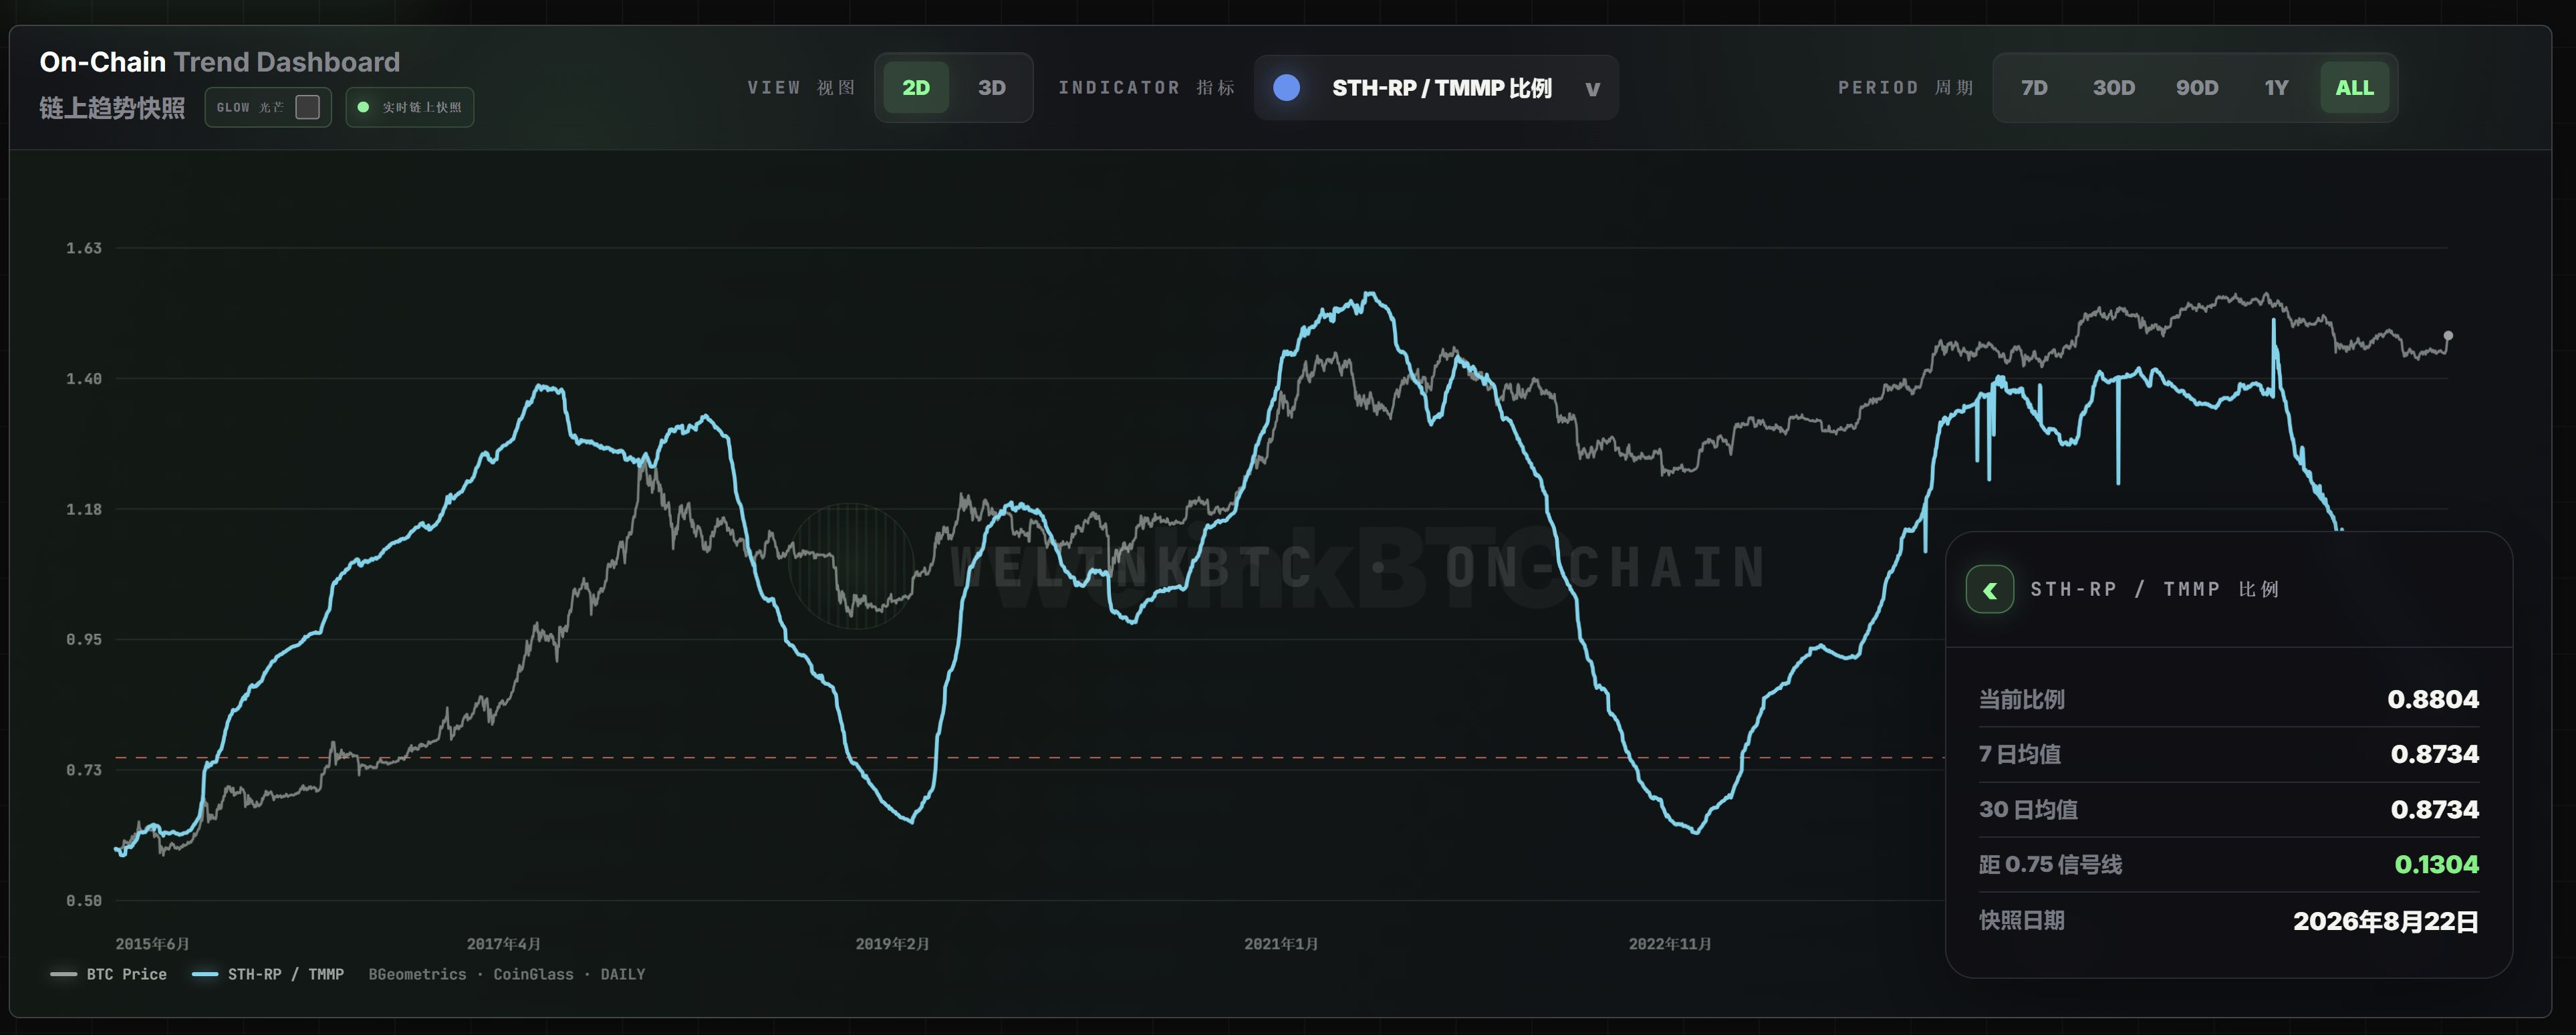Viewport: 2576px width, 1035px height.
Task: Click the STH-RP / TMMP legend entry
Action: click(x=268, y=974)
